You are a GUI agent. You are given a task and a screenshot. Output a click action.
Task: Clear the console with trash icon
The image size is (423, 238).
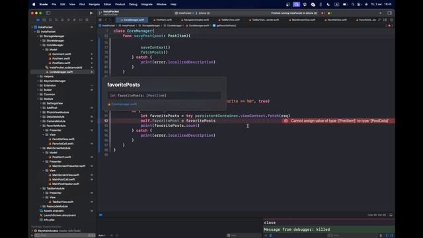pos(381,235)
